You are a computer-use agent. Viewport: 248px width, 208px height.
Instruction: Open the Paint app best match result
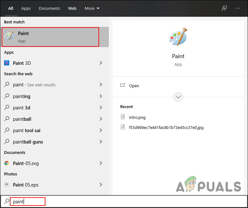[55, 37]
